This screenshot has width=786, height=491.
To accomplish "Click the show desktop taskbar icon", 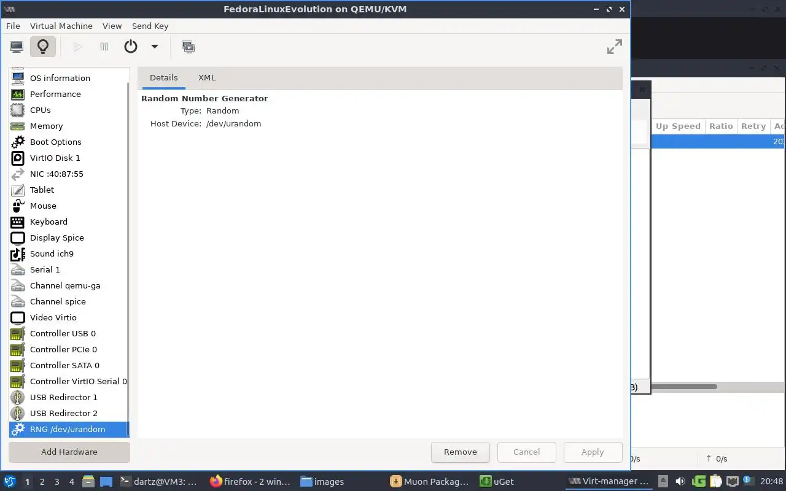I will pos(106,482).
